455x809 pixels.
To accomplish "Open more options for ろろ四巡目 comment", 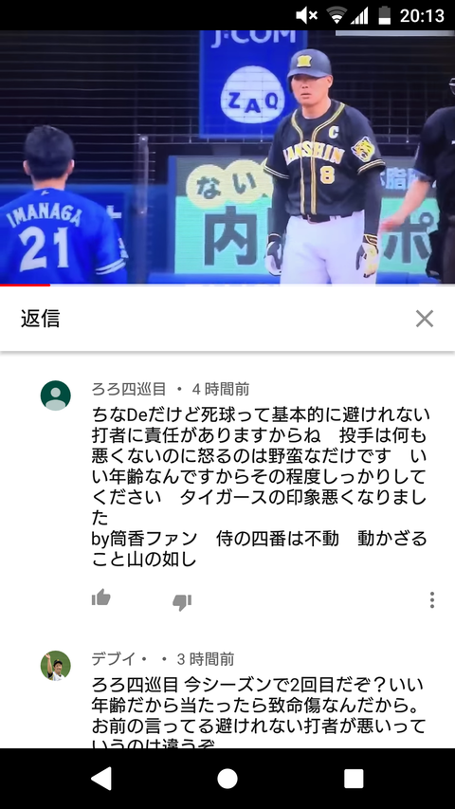I will 432,599.
